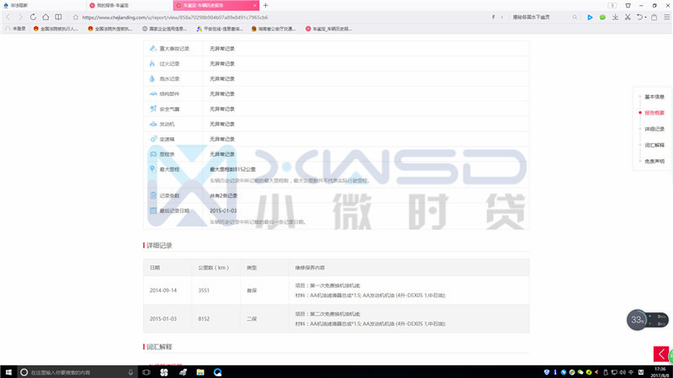Jump to 基本信息 section in side nav
This screenshot has width=673, height=378.
tap(654, 97)
